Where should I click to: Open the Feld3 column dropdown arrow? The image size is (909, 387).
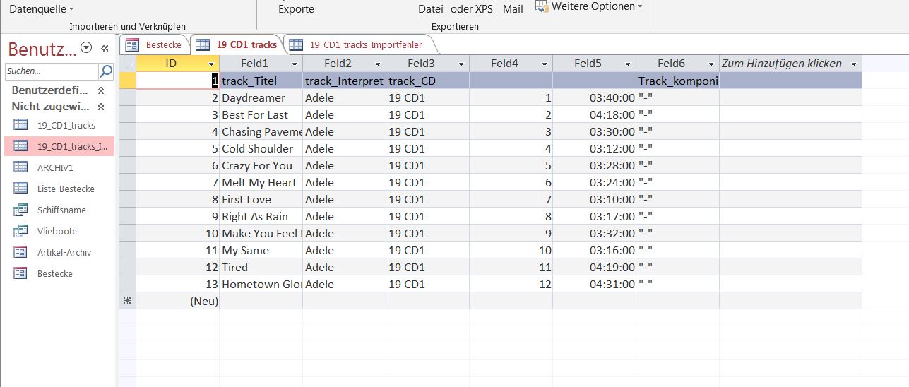pos(461,64)
